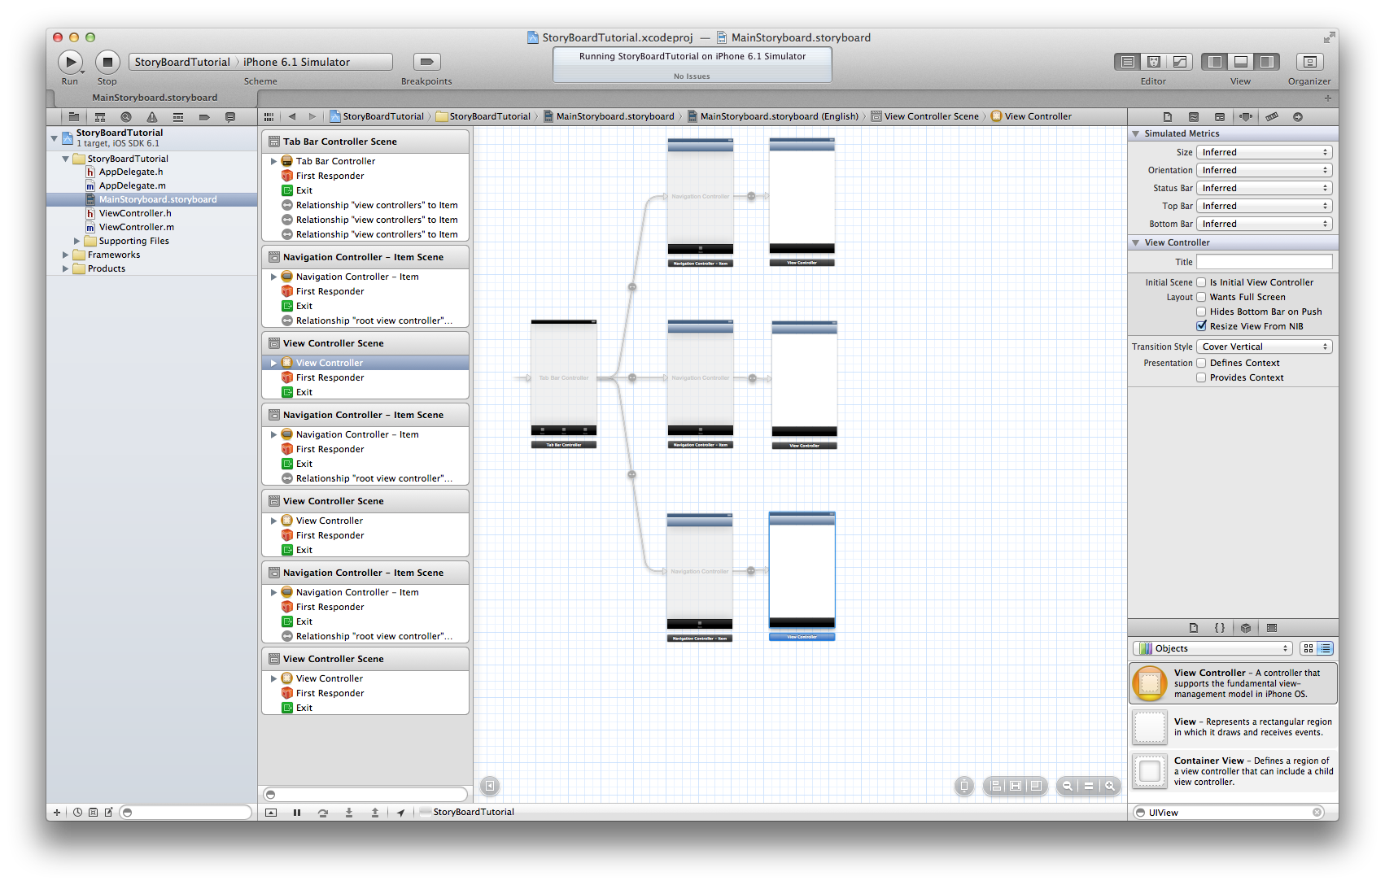This screenshot has height=885, width=1385.
Task: Open the Organizer window
Action: [x=1309, y=62]
